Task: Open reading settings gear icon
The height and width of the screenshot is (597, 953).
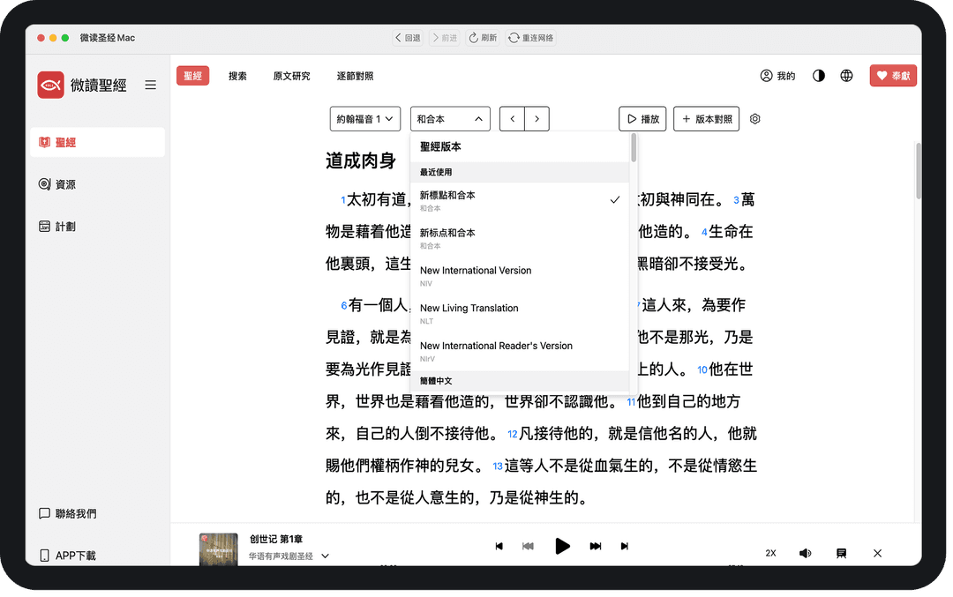Action: coord(754,119)
